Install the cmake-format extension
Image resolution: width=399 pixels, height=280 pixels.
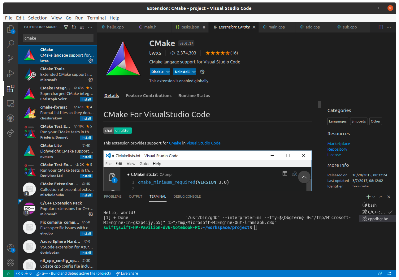point(86,118)
